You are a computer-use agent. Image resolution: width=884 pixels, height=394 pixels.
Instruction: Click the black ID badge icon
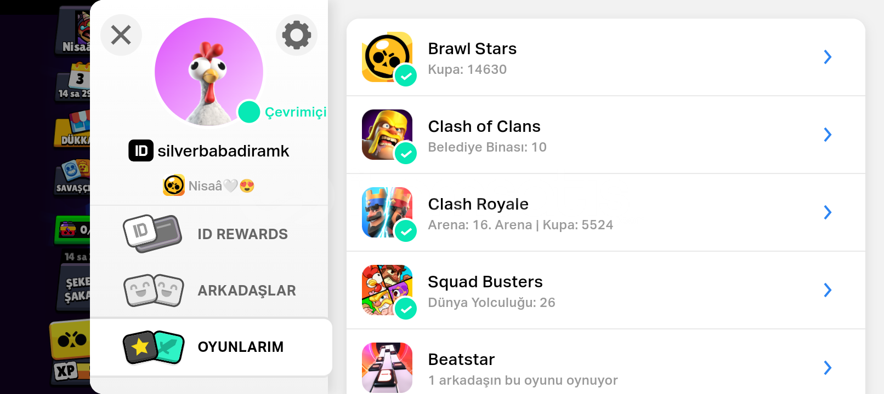(141, 150)
